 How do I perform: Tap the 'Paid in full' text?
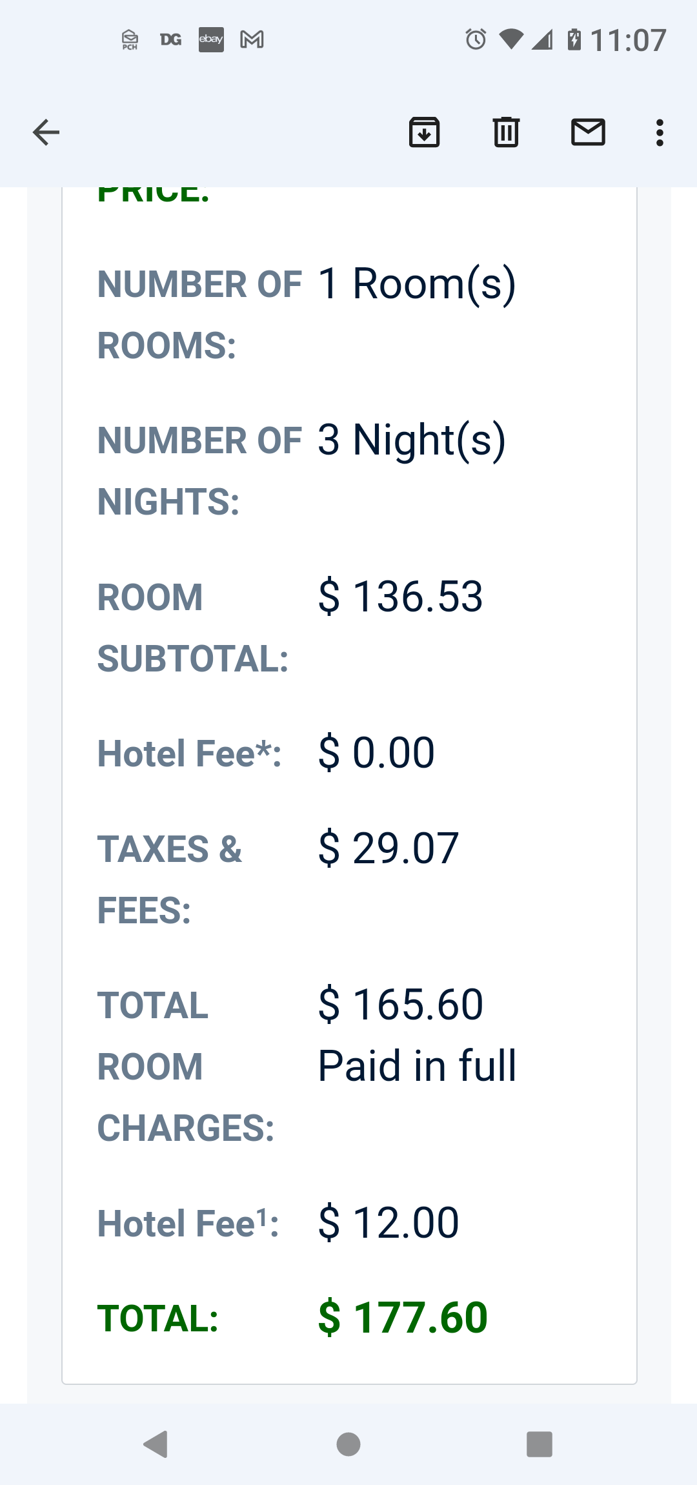coord(417,1065)
